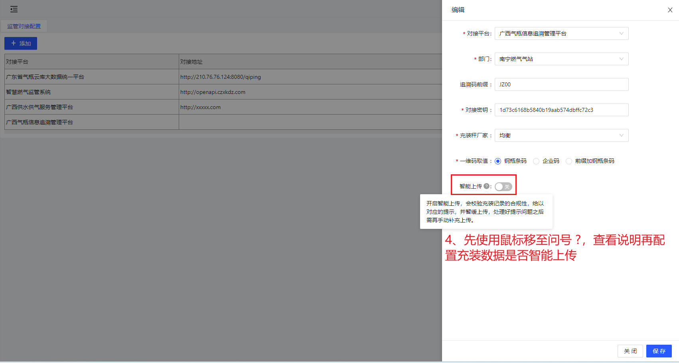
Task: Open the 充装秤厂家 dropdown
Action: coord(561,135)
